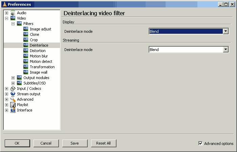This screenshot has height=152, width=237.
Task: Expand the Subtitles/OSD tree node
Action: [x=13, y=83]
